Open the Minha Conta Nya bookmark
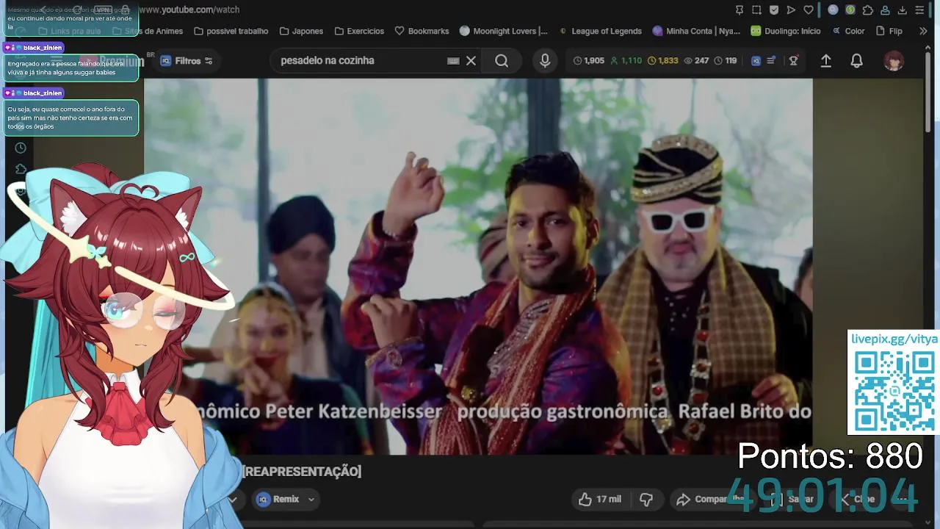This screenshot has height=529, width=940. [696, 31]
